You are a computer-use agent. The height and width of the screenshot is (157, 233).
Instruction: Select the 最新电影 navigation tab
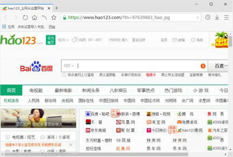(63, 91)
